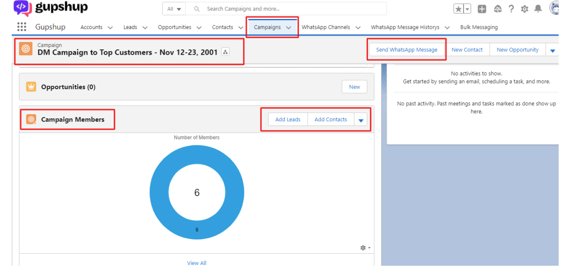Click the Add Leads button

pyautogui.click(x=288, y=119)
